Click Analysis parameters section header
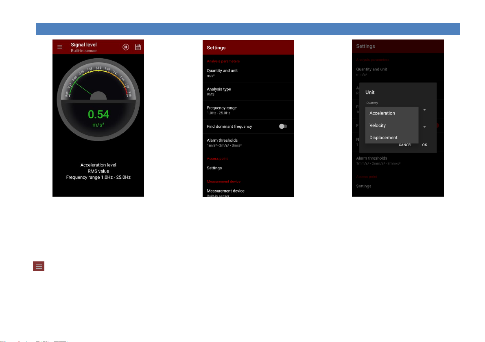485x342 pixels. (x=223, y=61)
